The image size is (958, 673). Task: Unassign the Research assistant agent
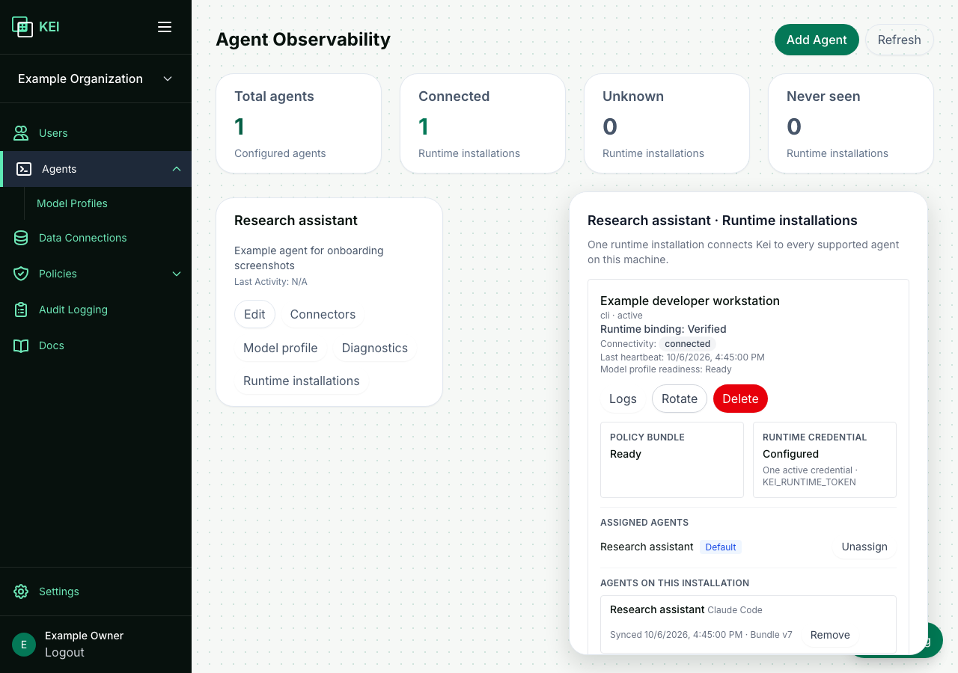[864, 547]
